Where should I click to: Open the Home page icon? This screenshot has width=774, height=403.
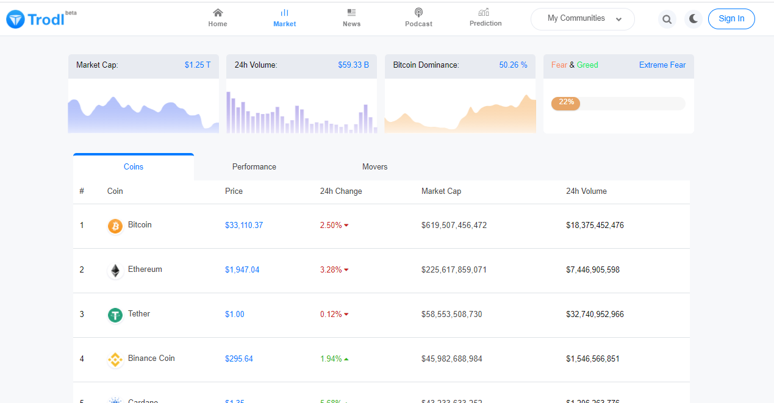[218, 12]
